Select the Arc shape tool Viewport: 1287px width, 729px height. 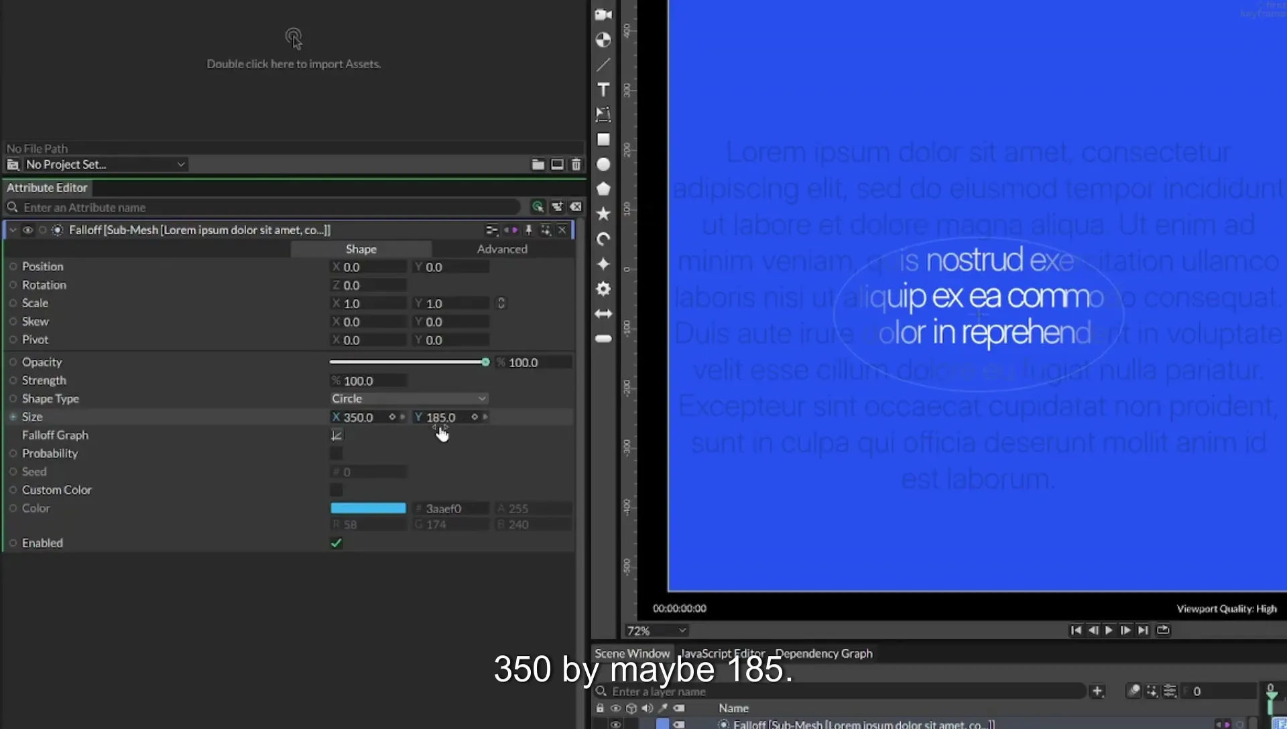[x=603, y=239]
